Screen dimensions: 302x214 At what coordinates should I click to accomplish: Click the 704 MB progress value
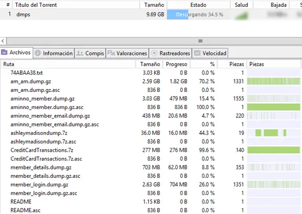179,185
